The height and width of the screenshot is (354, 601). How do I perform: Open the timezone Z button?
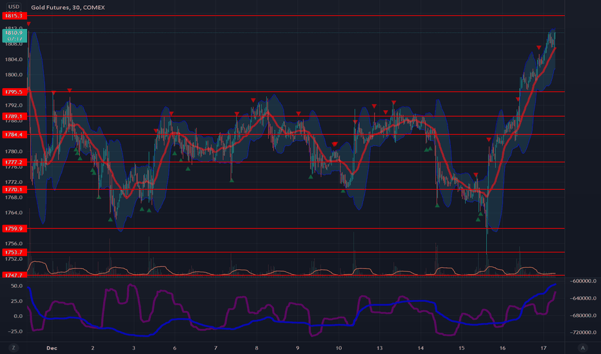[x=14, y=348]
